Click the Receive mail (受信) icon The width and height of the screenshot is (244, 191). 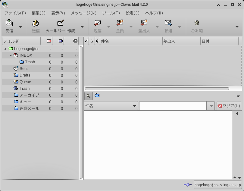[x=9, y=23]
